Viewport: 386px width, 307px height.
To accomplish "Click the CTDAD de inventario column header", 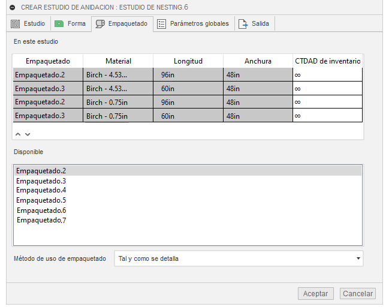I will point(328,61).
